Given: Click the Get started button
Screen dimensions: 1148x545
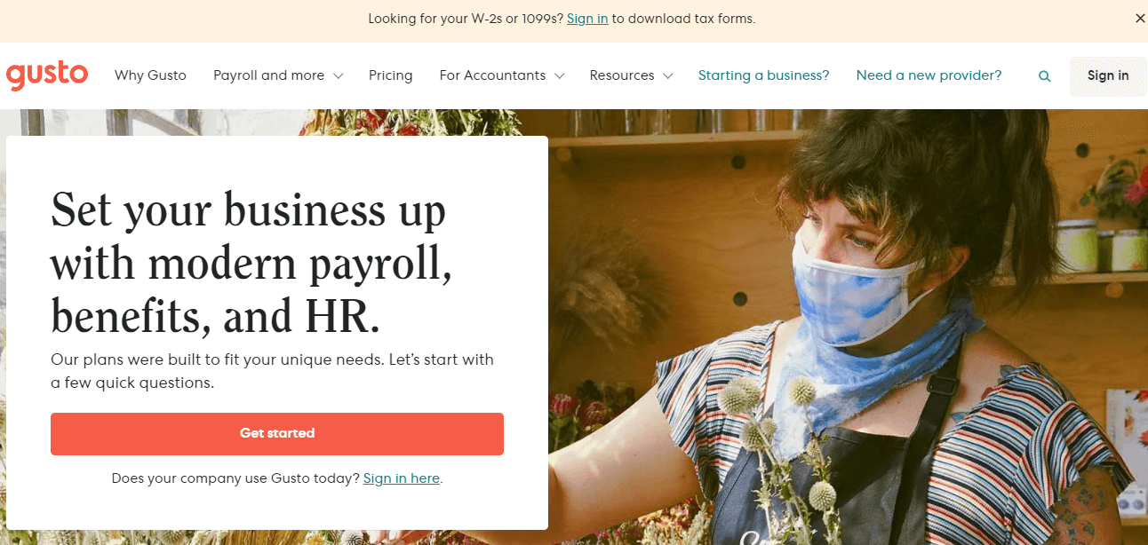Looking at the screenshot, I should click(x=277, y=434).
